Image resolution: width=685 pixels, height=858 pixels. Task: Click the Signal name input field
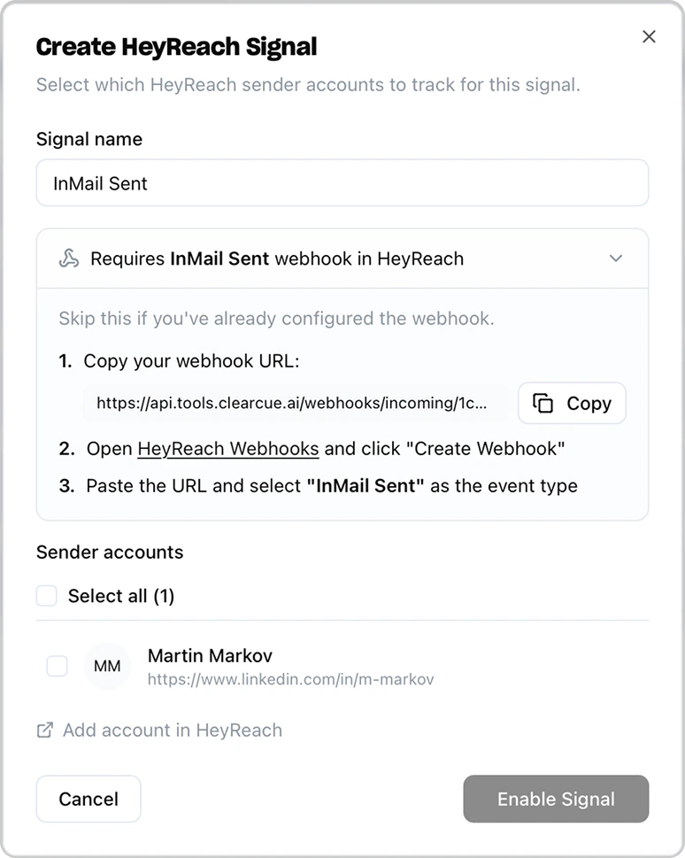(342, 182)
